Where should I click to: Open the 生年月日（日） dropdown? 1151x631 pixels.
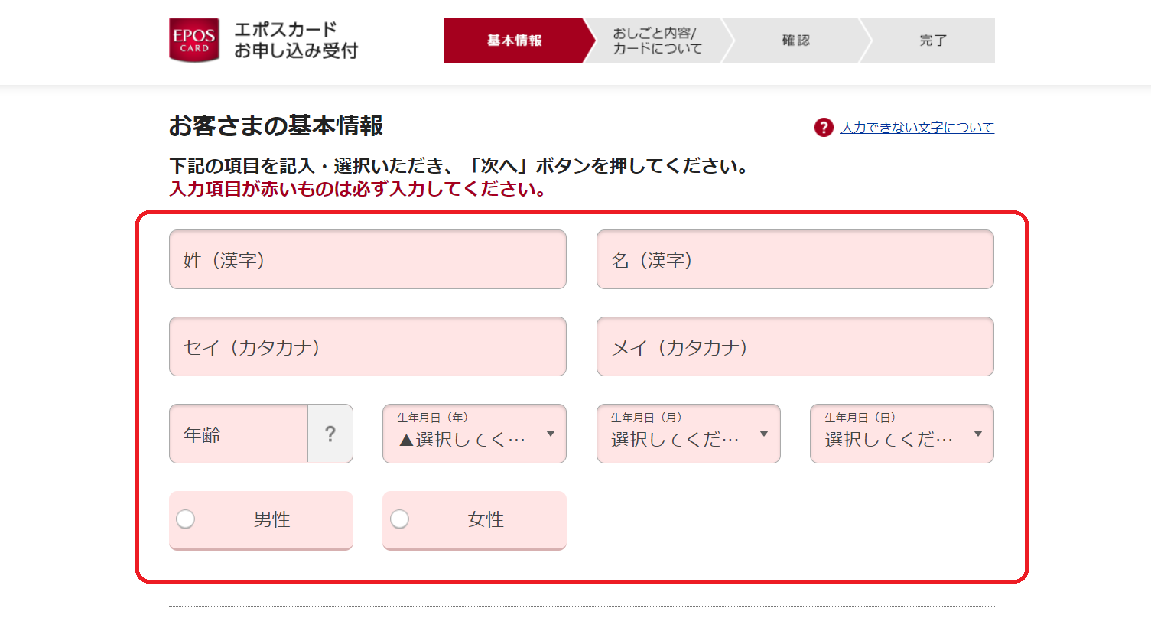(x=902, y=434)
